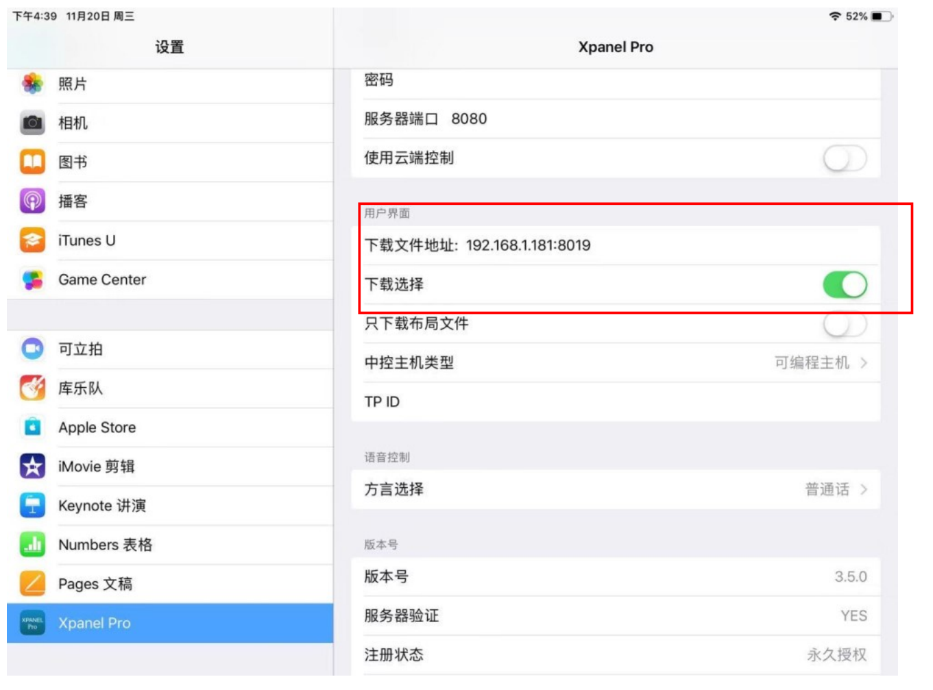The width and height of the screenshot is (933, 690).
Task: Enable the 使用云端控制 switch
Action: click(845, 158)
